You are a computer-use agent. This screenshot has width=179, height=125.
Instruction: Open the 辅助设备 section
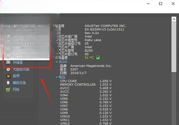click(x=19, y=83)
